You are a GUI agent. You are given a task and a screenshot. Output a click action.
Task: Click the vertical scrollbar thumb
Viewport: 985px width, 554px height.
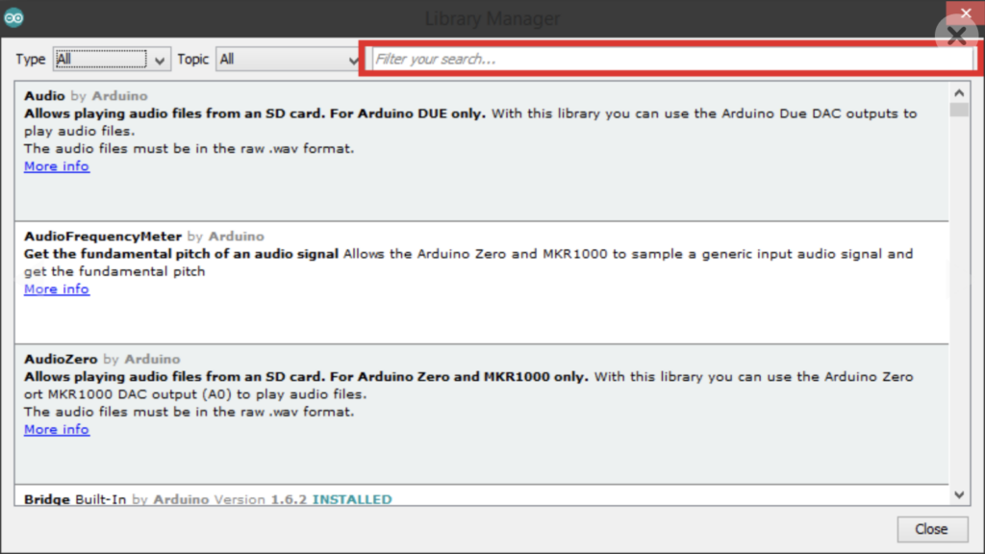point(959,110)
